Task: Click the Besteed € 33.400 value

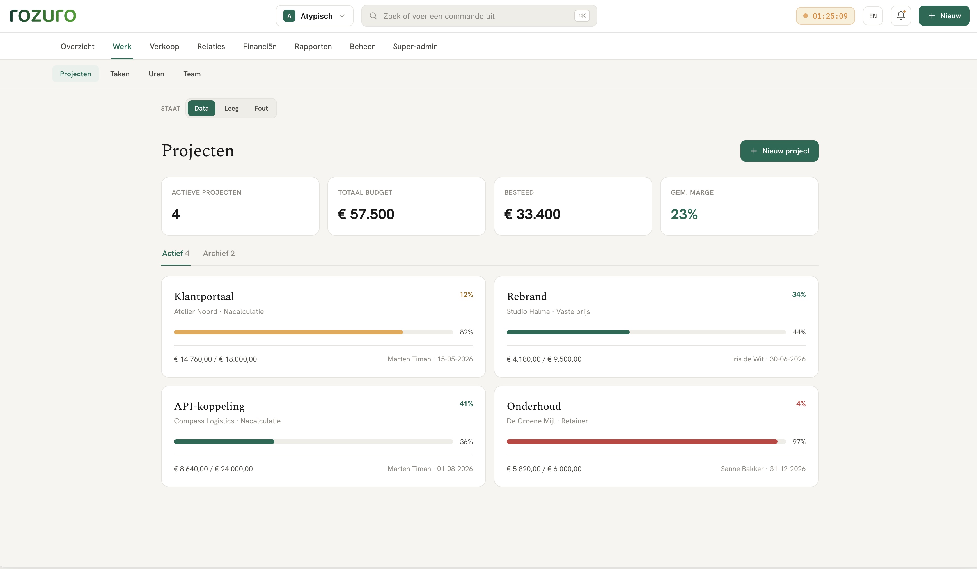Action: (x=532, y=214)
